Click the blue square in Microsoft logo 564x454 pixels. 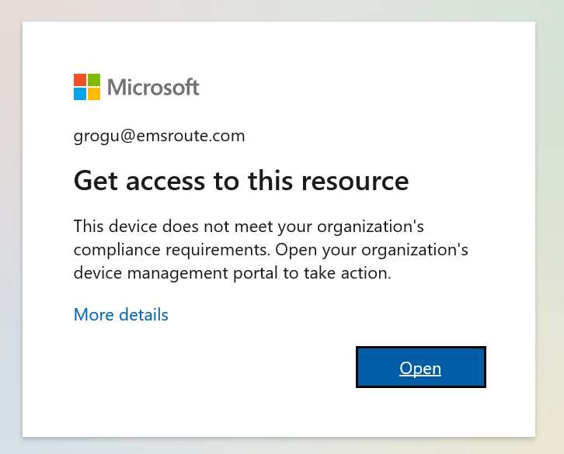[80, 94]
